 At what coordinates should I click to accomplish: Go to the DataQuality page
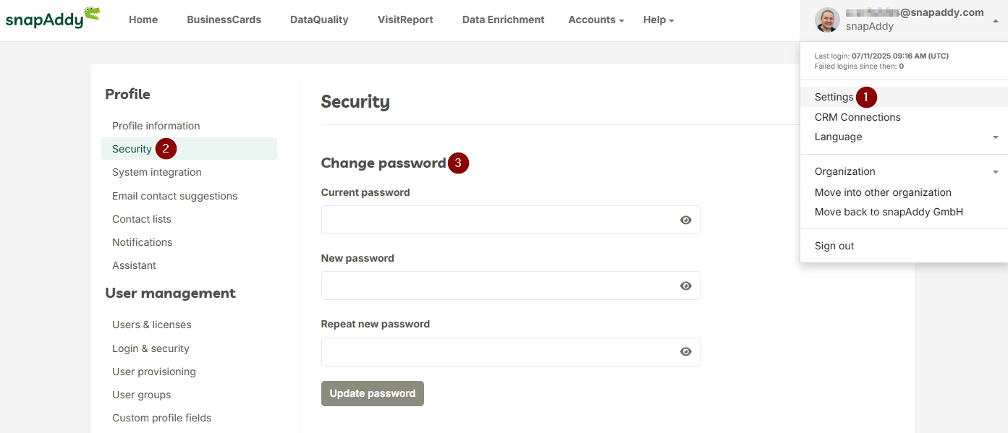[x=319, y=20]
